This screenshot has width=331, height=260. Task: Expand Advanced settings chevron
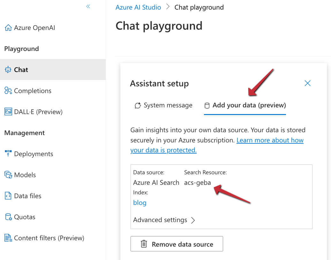click(x=193, y=220)
